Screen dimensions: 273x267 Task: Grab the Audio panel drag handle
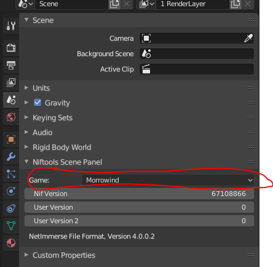point(251,133)
